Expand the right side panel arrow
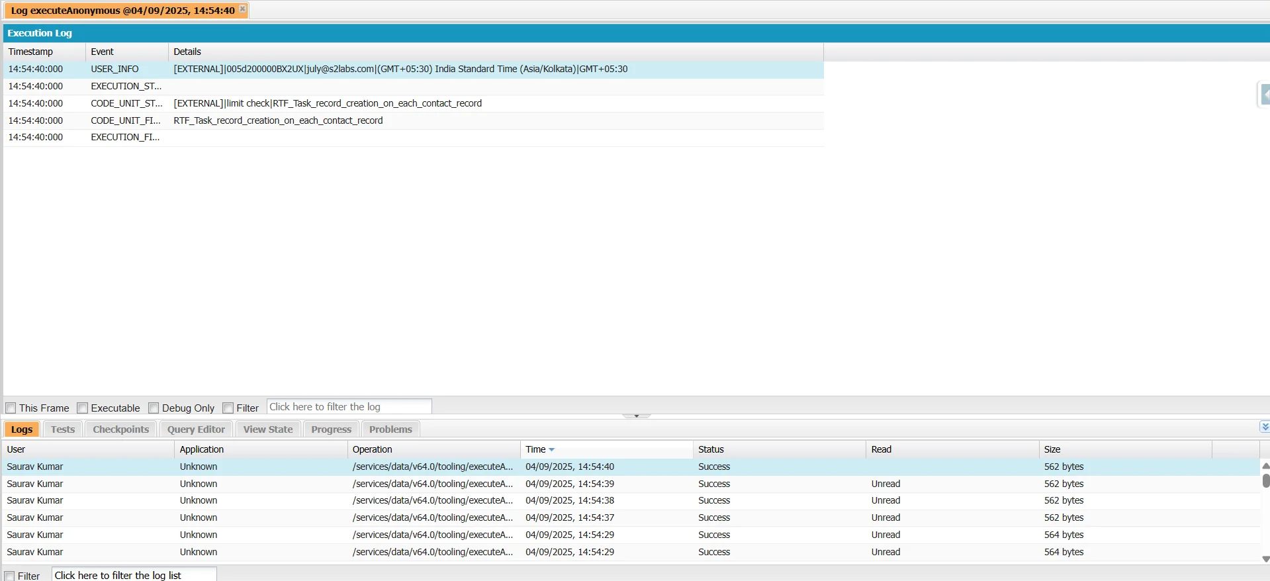The width and height of the screenshot is (1270, 581). point(1265,95)
